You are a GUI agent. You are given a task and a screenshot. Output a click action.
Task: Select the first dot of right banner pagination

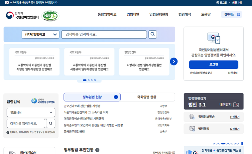pos(214,143)
